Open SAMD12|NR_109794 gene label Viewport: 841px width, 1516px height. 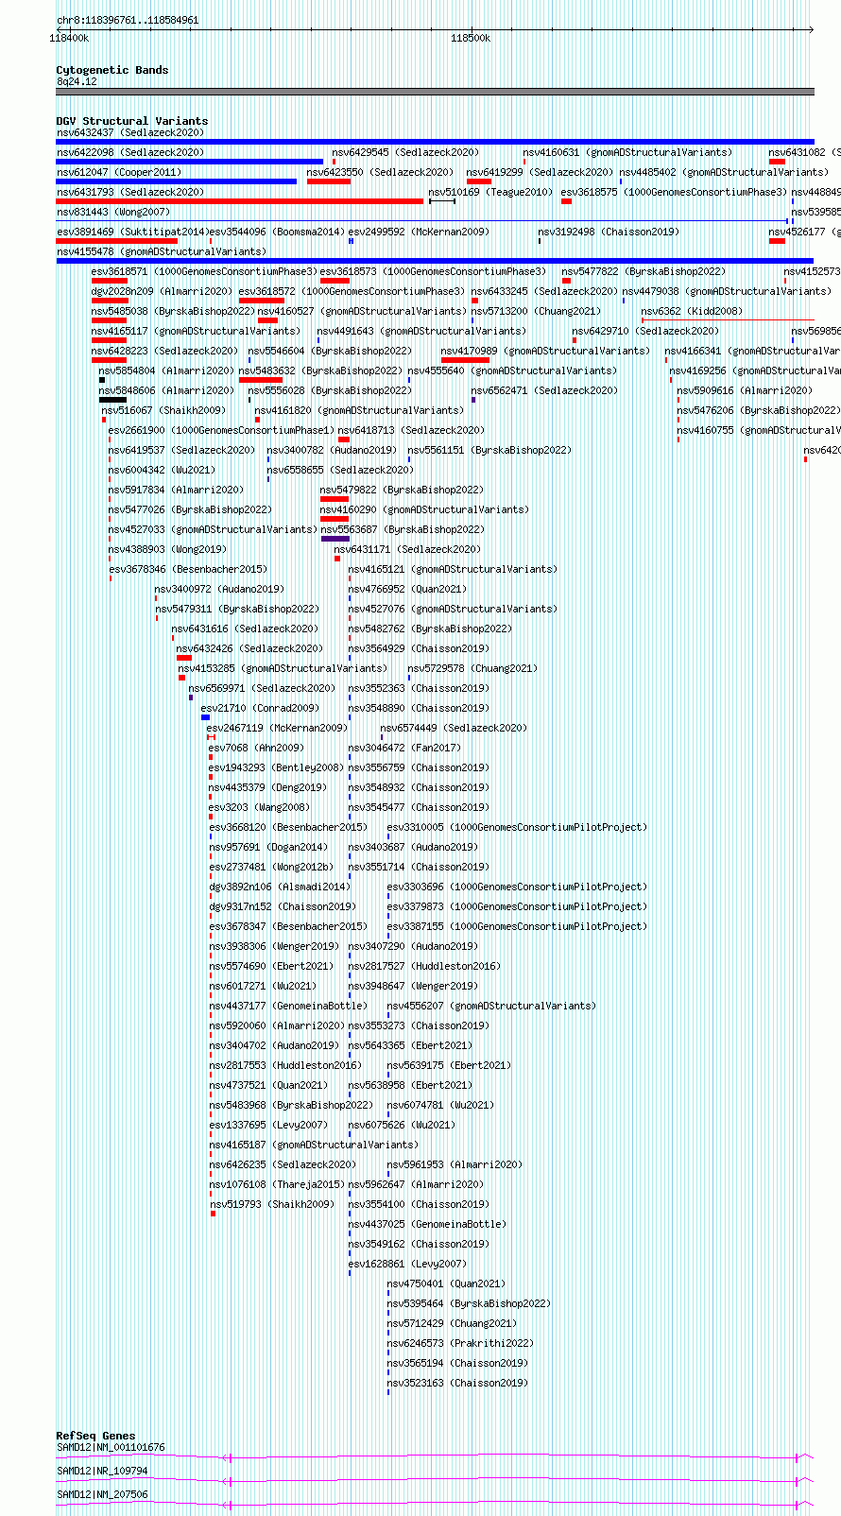102,1472
